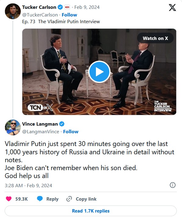The width and height of the screenshot is (182, 218).
Task: Click Vince Langman's verified checkmark badge
Action: point(62,124)
